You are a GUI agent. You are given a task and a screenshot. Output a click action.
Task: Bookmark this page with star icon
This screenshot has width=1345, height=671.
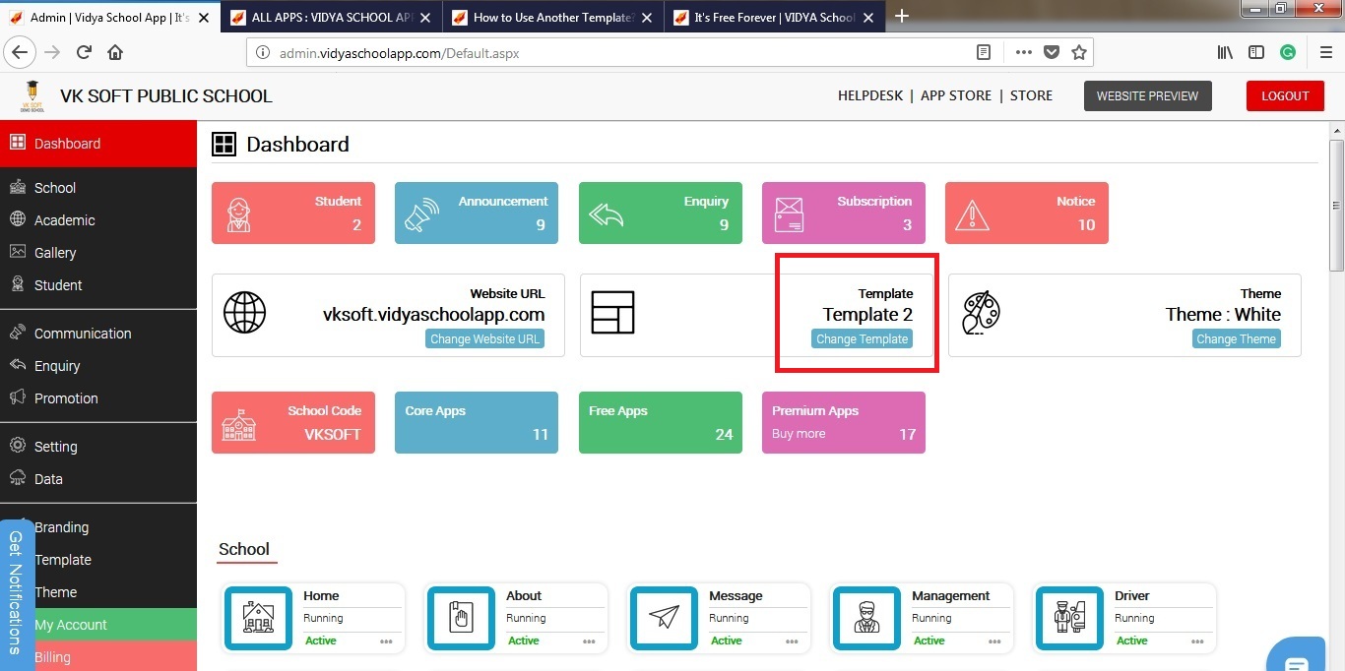pos(1079,52)
